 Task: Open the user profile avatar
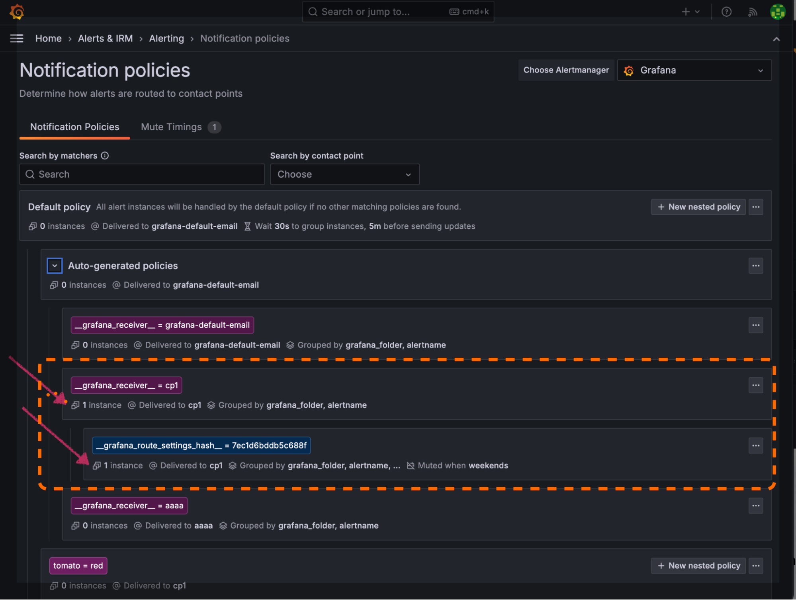[777, 12]
